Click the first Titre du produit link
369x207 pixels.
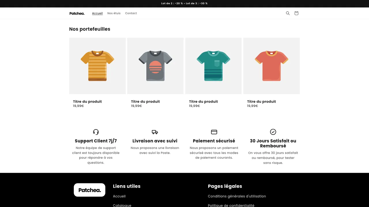87,101
